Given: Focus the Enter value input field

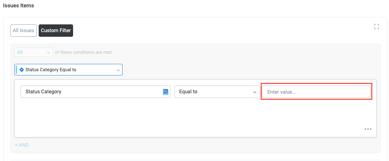Looking at the screenshot, I should pos(316,92).
